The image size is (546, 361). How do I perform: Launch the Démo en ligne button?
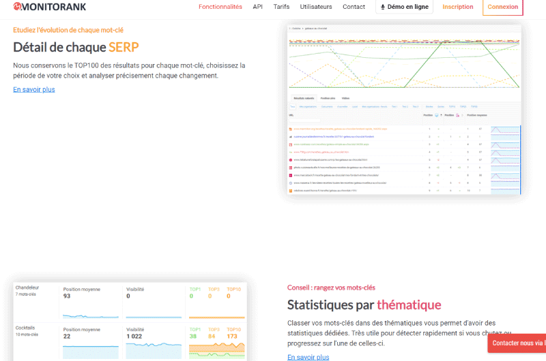pyautogui.click(x=404, y=7)
